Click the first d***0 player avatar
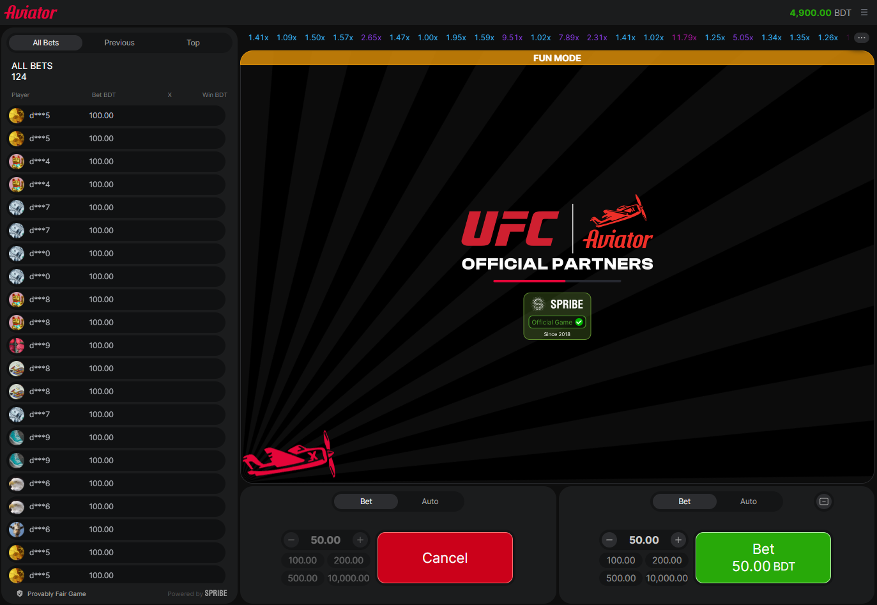This screenshot has width=877, height=605. click(x=17, y=254)
